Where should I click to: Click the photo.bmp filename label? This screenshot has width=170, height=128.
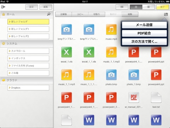pos(111,84)
